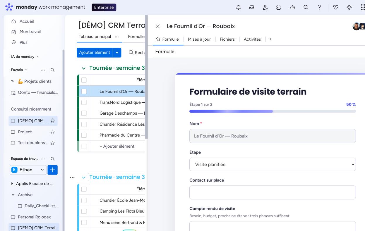
Task: Close the item panel
Action: click(x=158, y=26)
